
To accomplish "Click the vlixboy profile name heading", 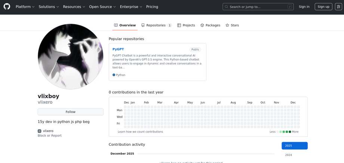I will tap(49, 96).
